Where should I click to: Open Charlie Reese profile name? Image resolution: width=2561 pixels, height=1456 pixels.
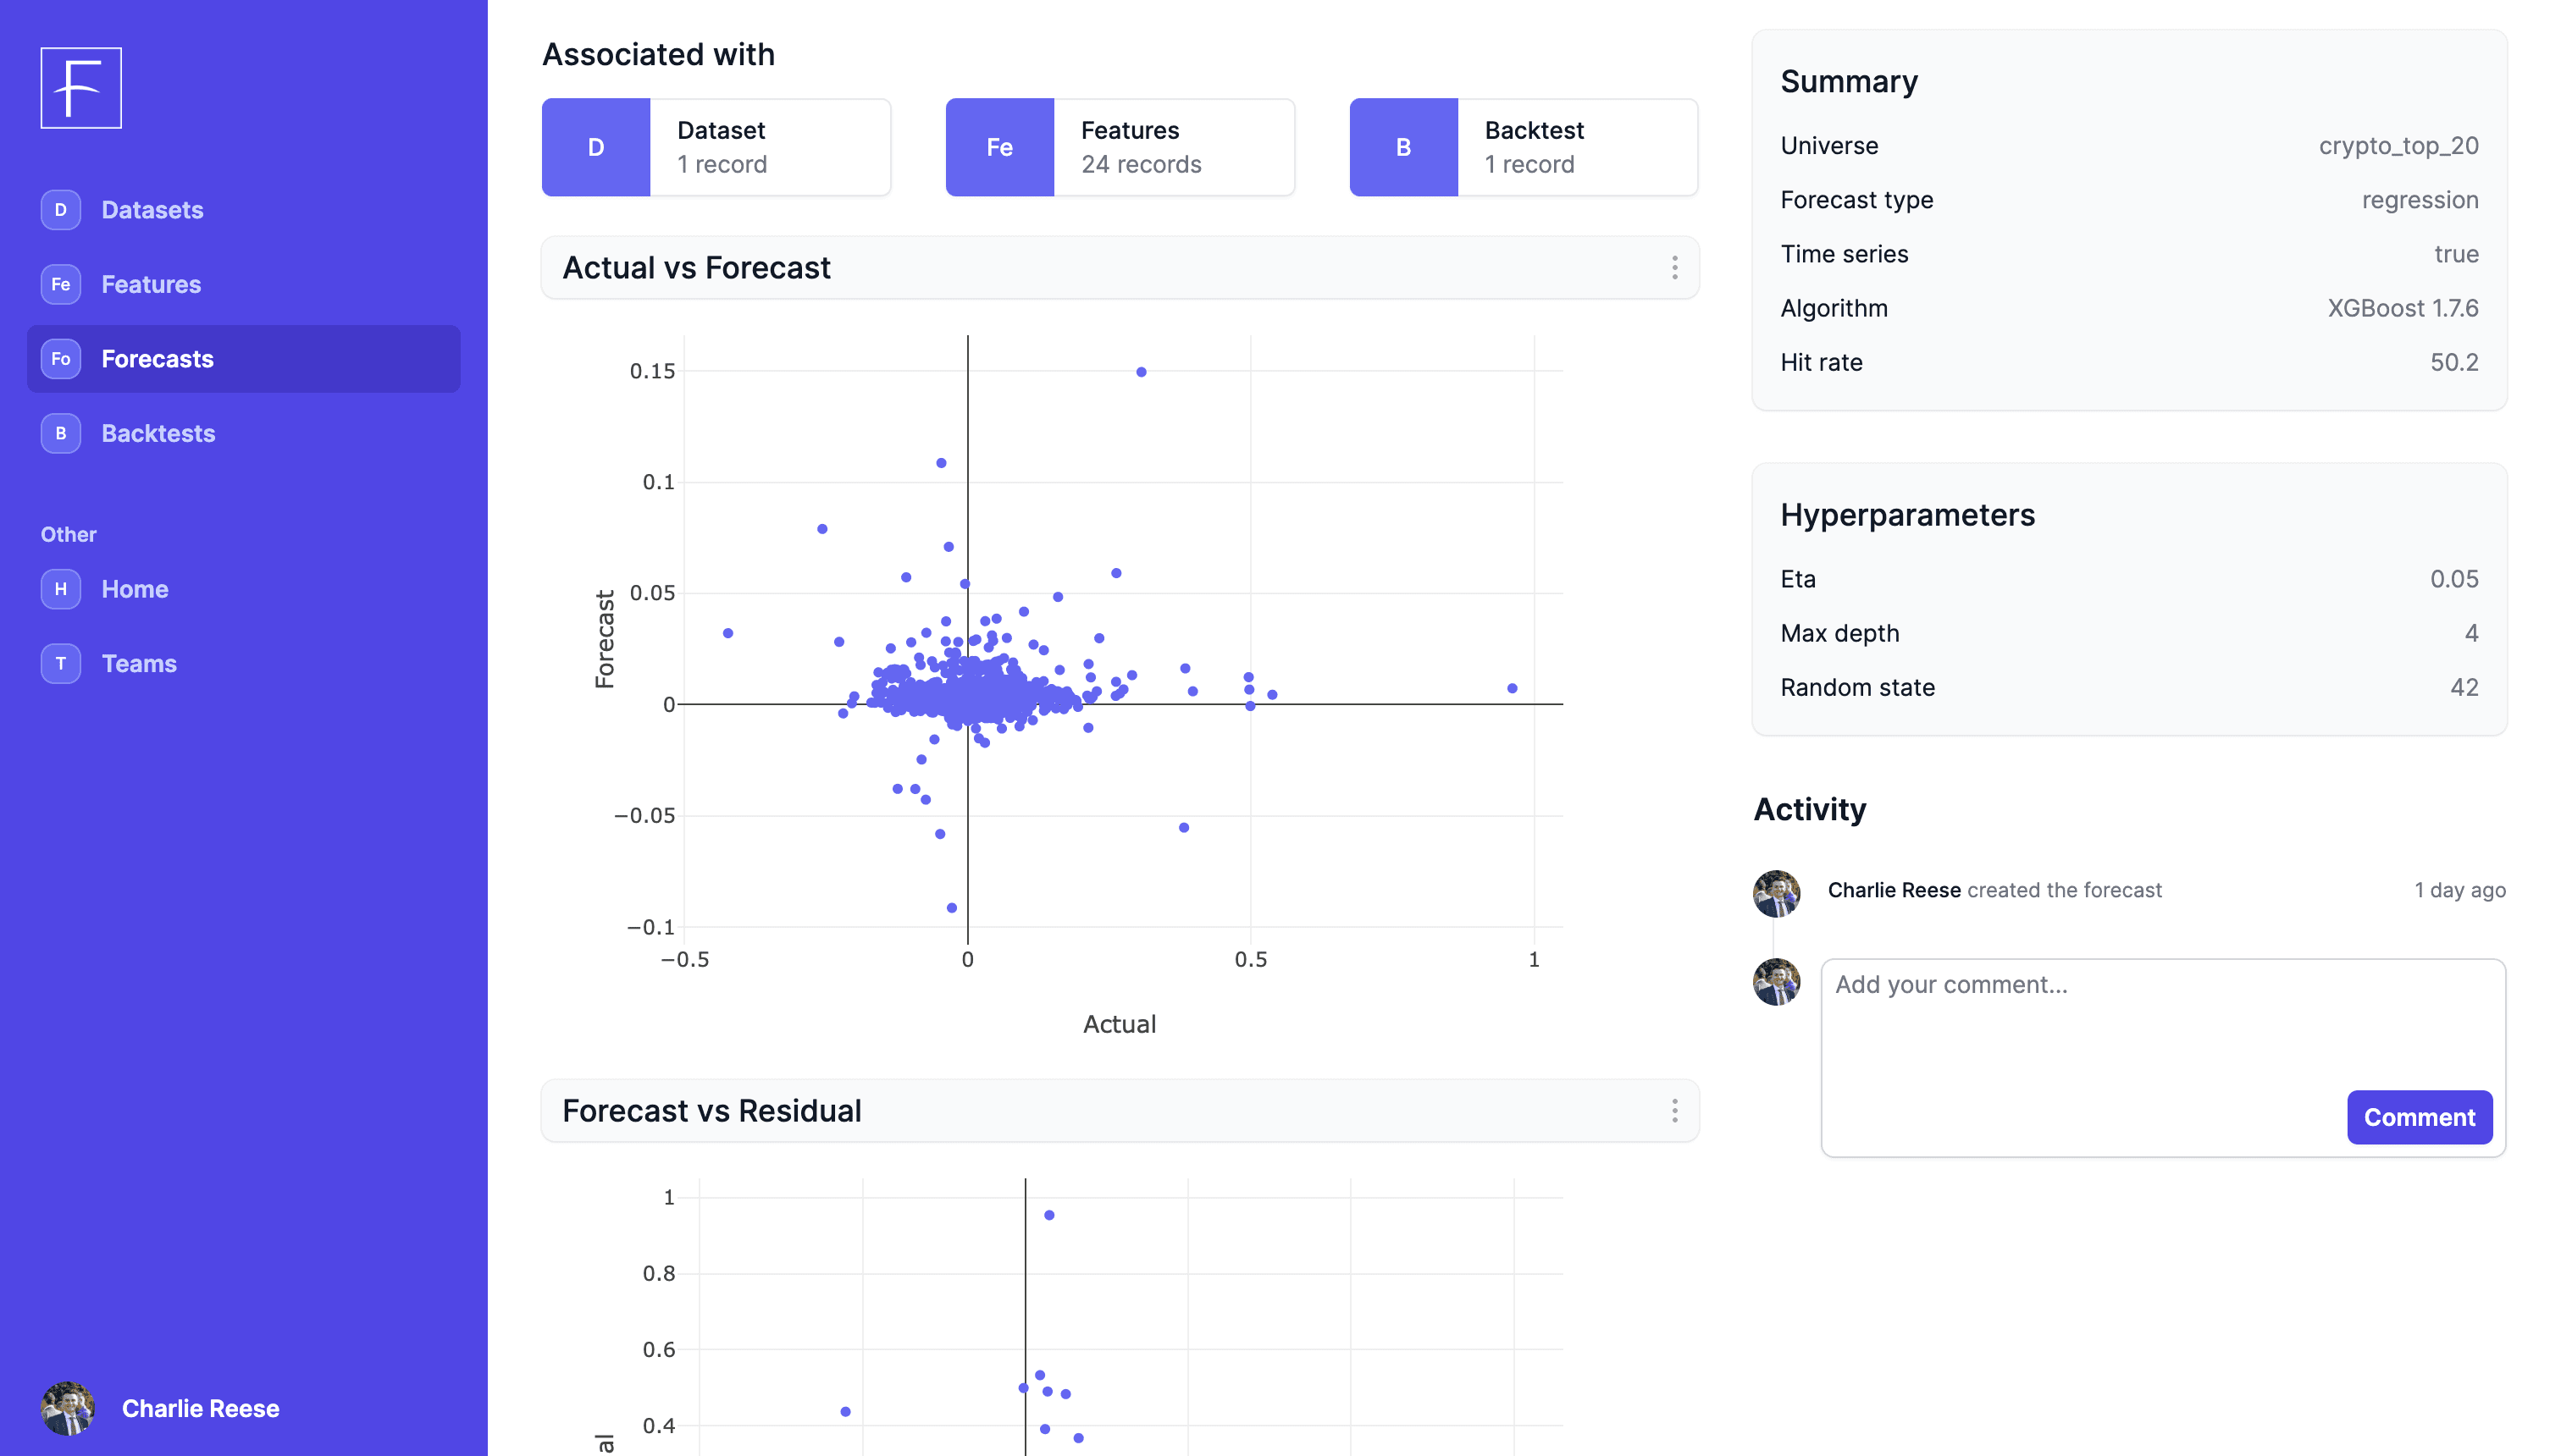[200, 1408]
